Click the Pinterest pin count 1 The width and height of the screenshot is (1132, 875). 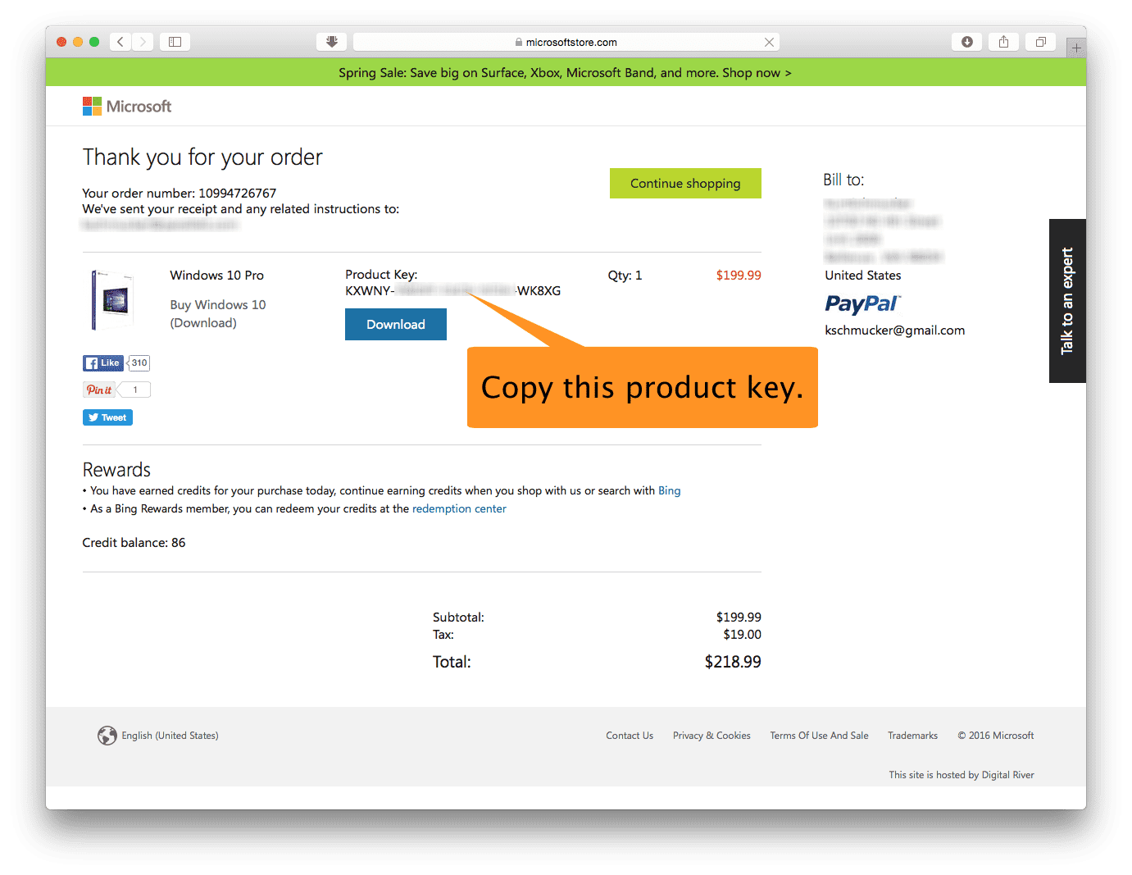(x=135, y=390)
